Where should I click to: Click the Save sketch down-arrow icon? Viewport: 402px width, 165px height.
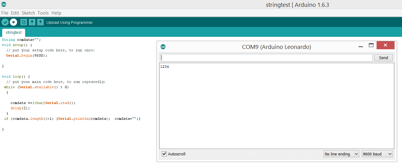[40, 22]
